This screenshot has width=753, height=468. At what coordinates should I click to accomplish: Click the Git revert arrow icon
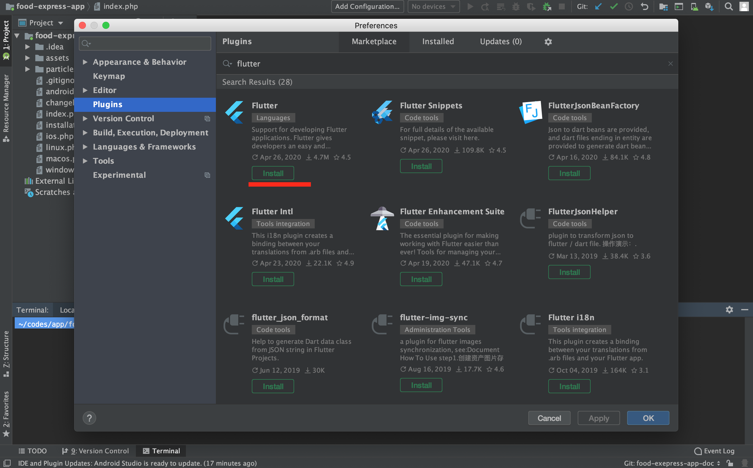click(x=644, y=6)
